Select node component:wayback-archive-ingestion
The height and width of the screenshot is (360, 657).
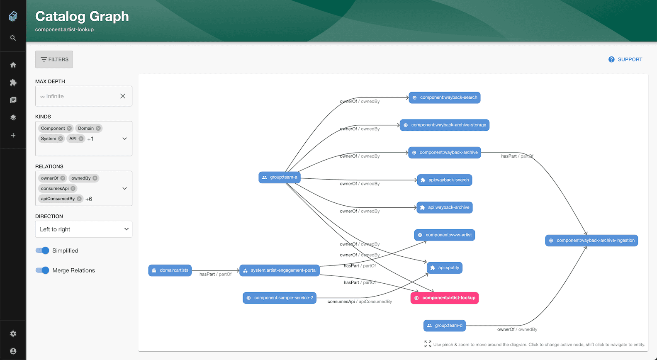591,241
